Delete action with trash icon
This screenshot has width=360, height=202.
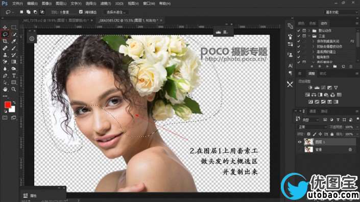[351, 66]
